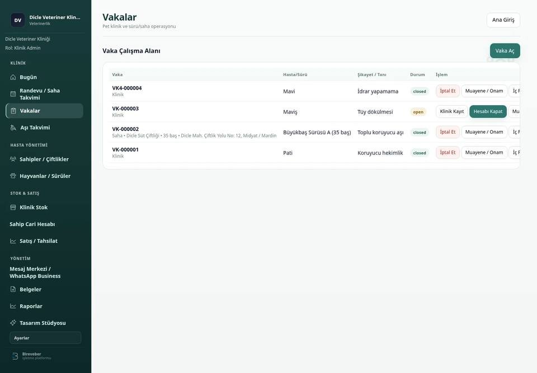
Task: Open Muayene / Onam for VK-000001
Action: click(x=484, y=153)
